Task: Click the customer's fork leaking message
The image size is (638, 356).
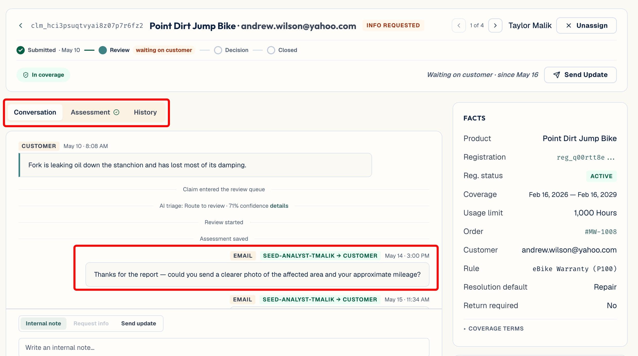Action: [x=195, y=165]
